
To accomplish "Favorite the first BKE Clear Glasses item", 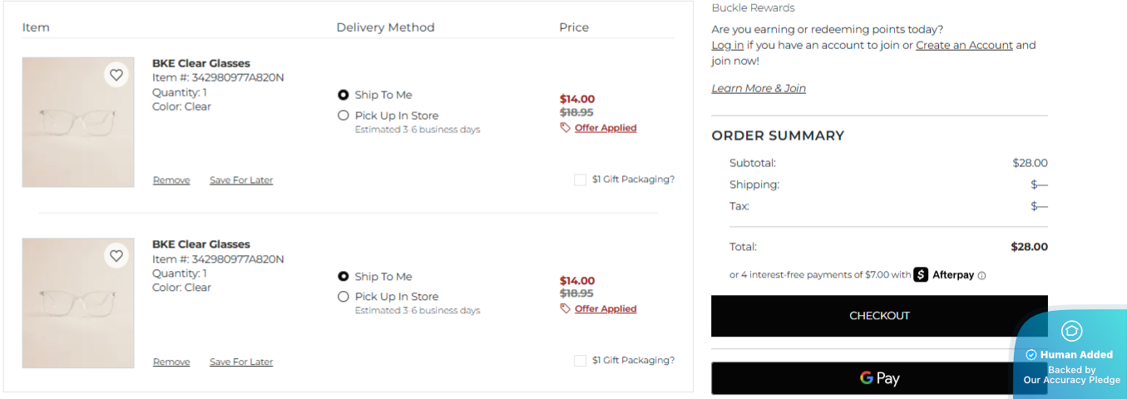I will [116, 75].
